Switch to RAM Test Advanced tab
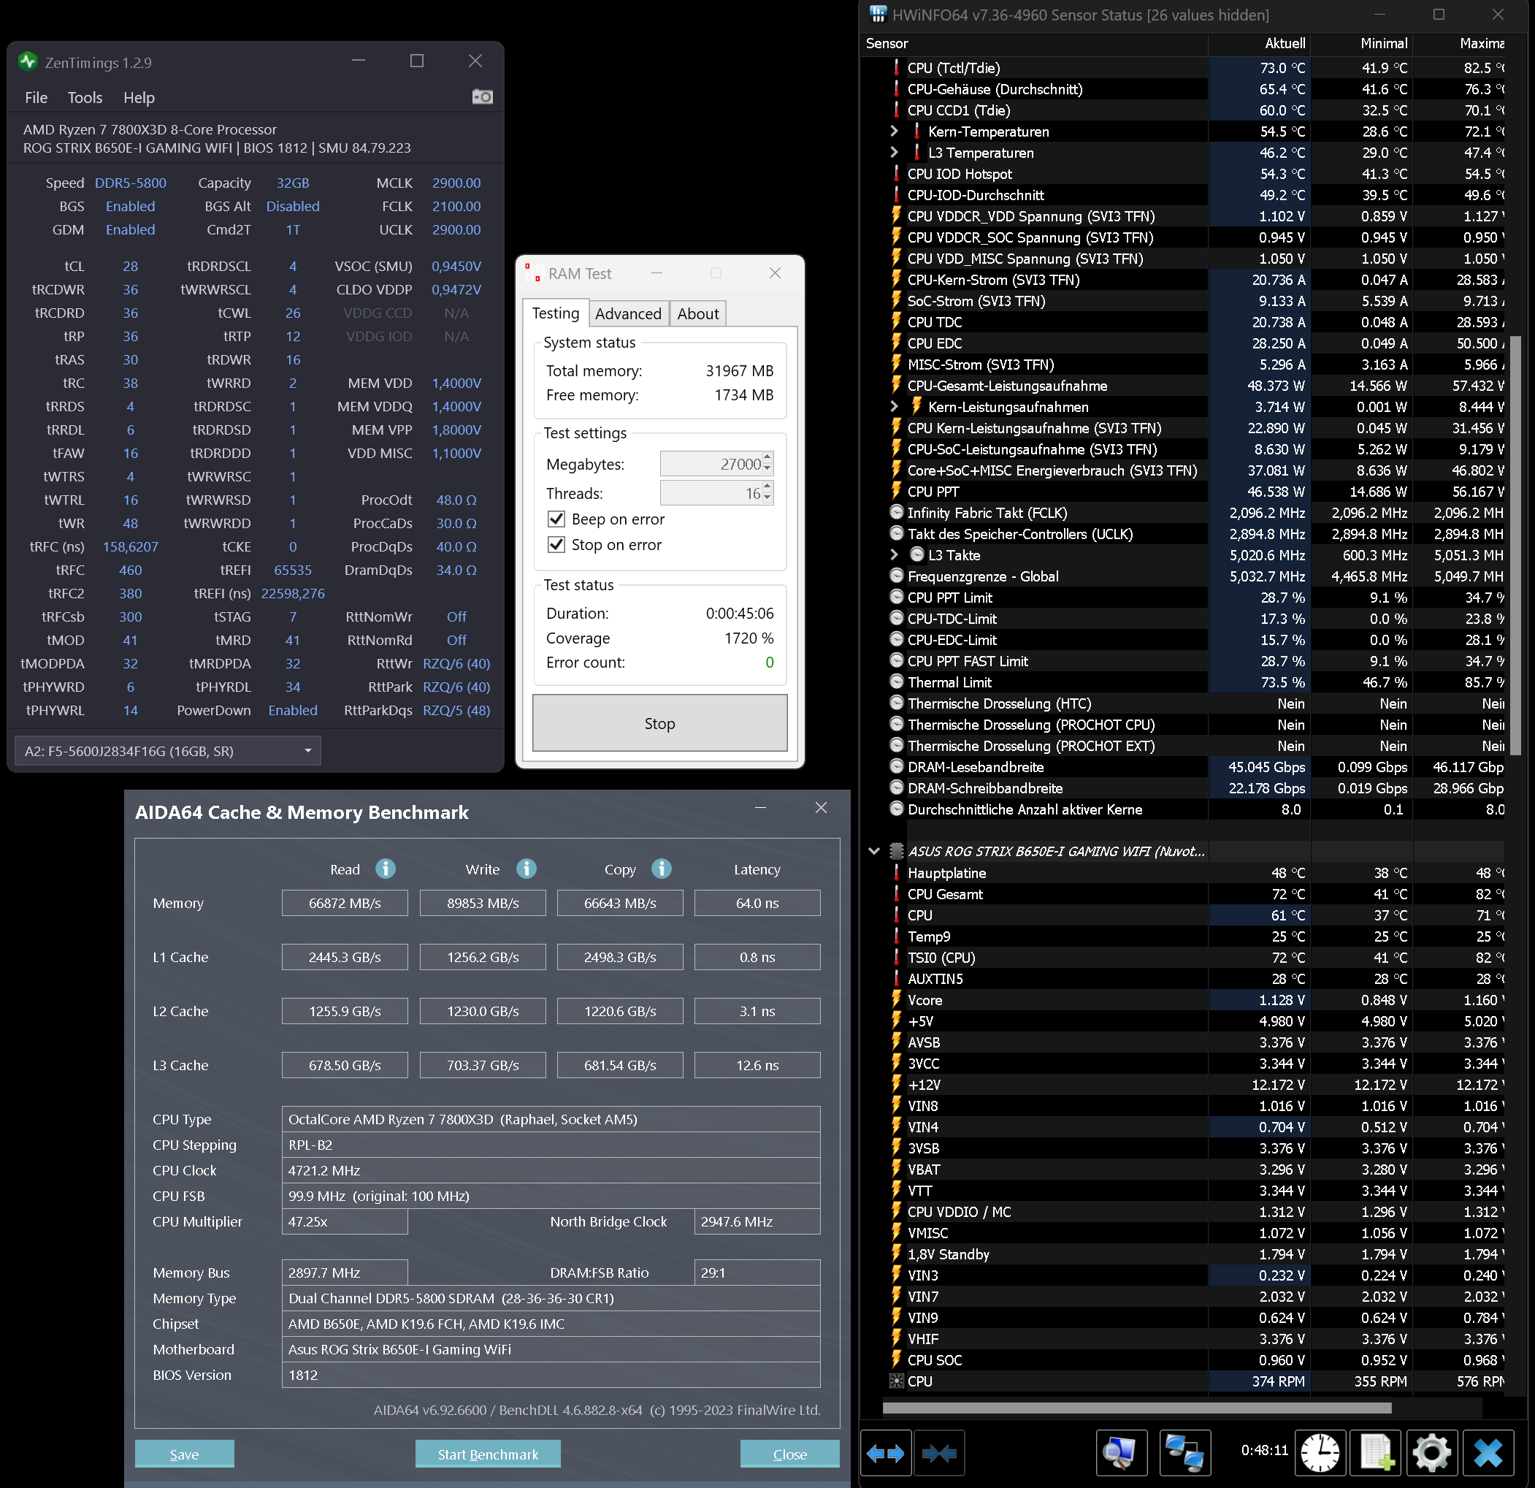This screenshot has width=1535, height=1488. click(x=628, y=313)
